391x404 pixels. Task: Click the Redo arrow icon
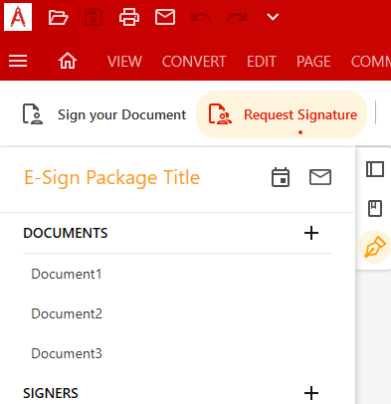(x=237, y=17)
